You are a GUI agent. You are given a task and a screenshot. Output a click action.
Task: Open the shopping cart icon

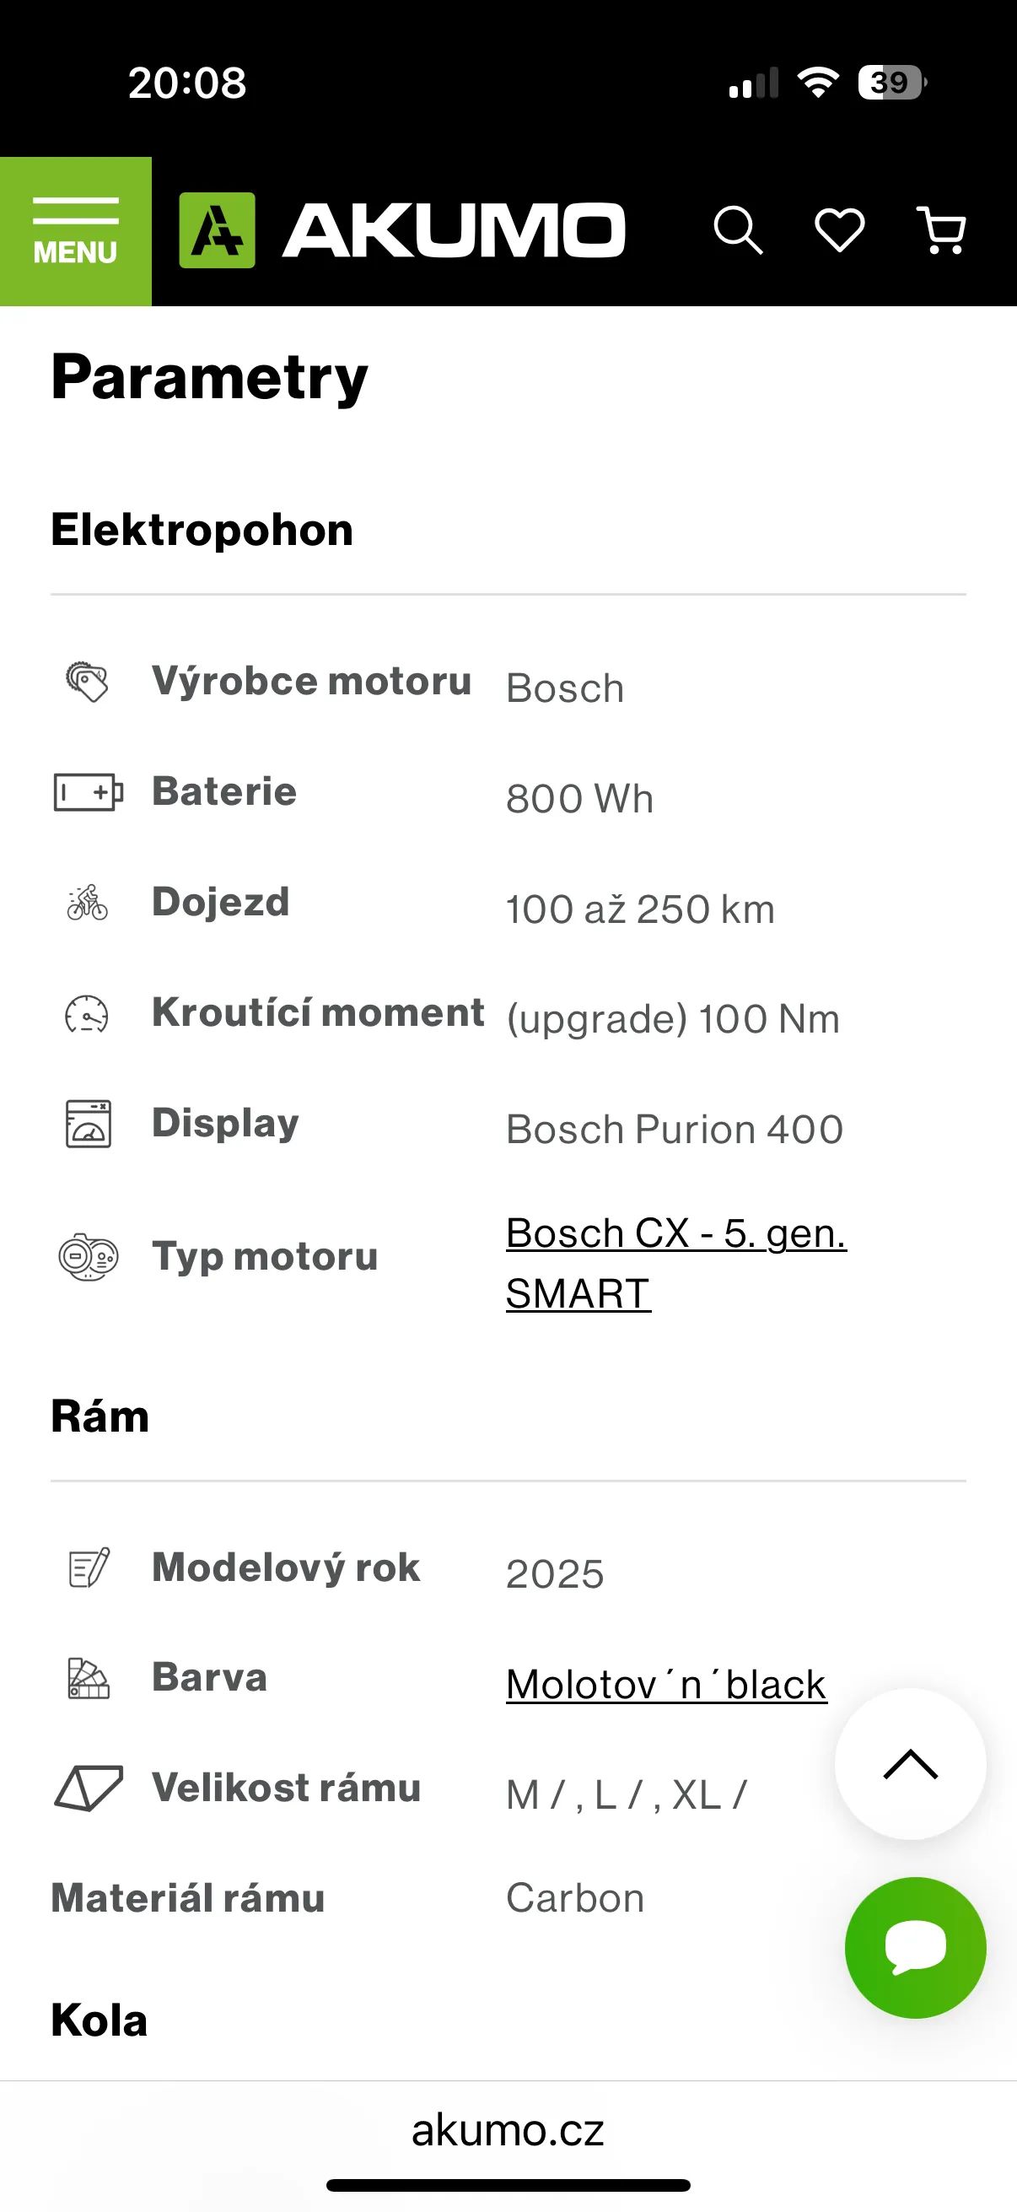coord(941,231)
